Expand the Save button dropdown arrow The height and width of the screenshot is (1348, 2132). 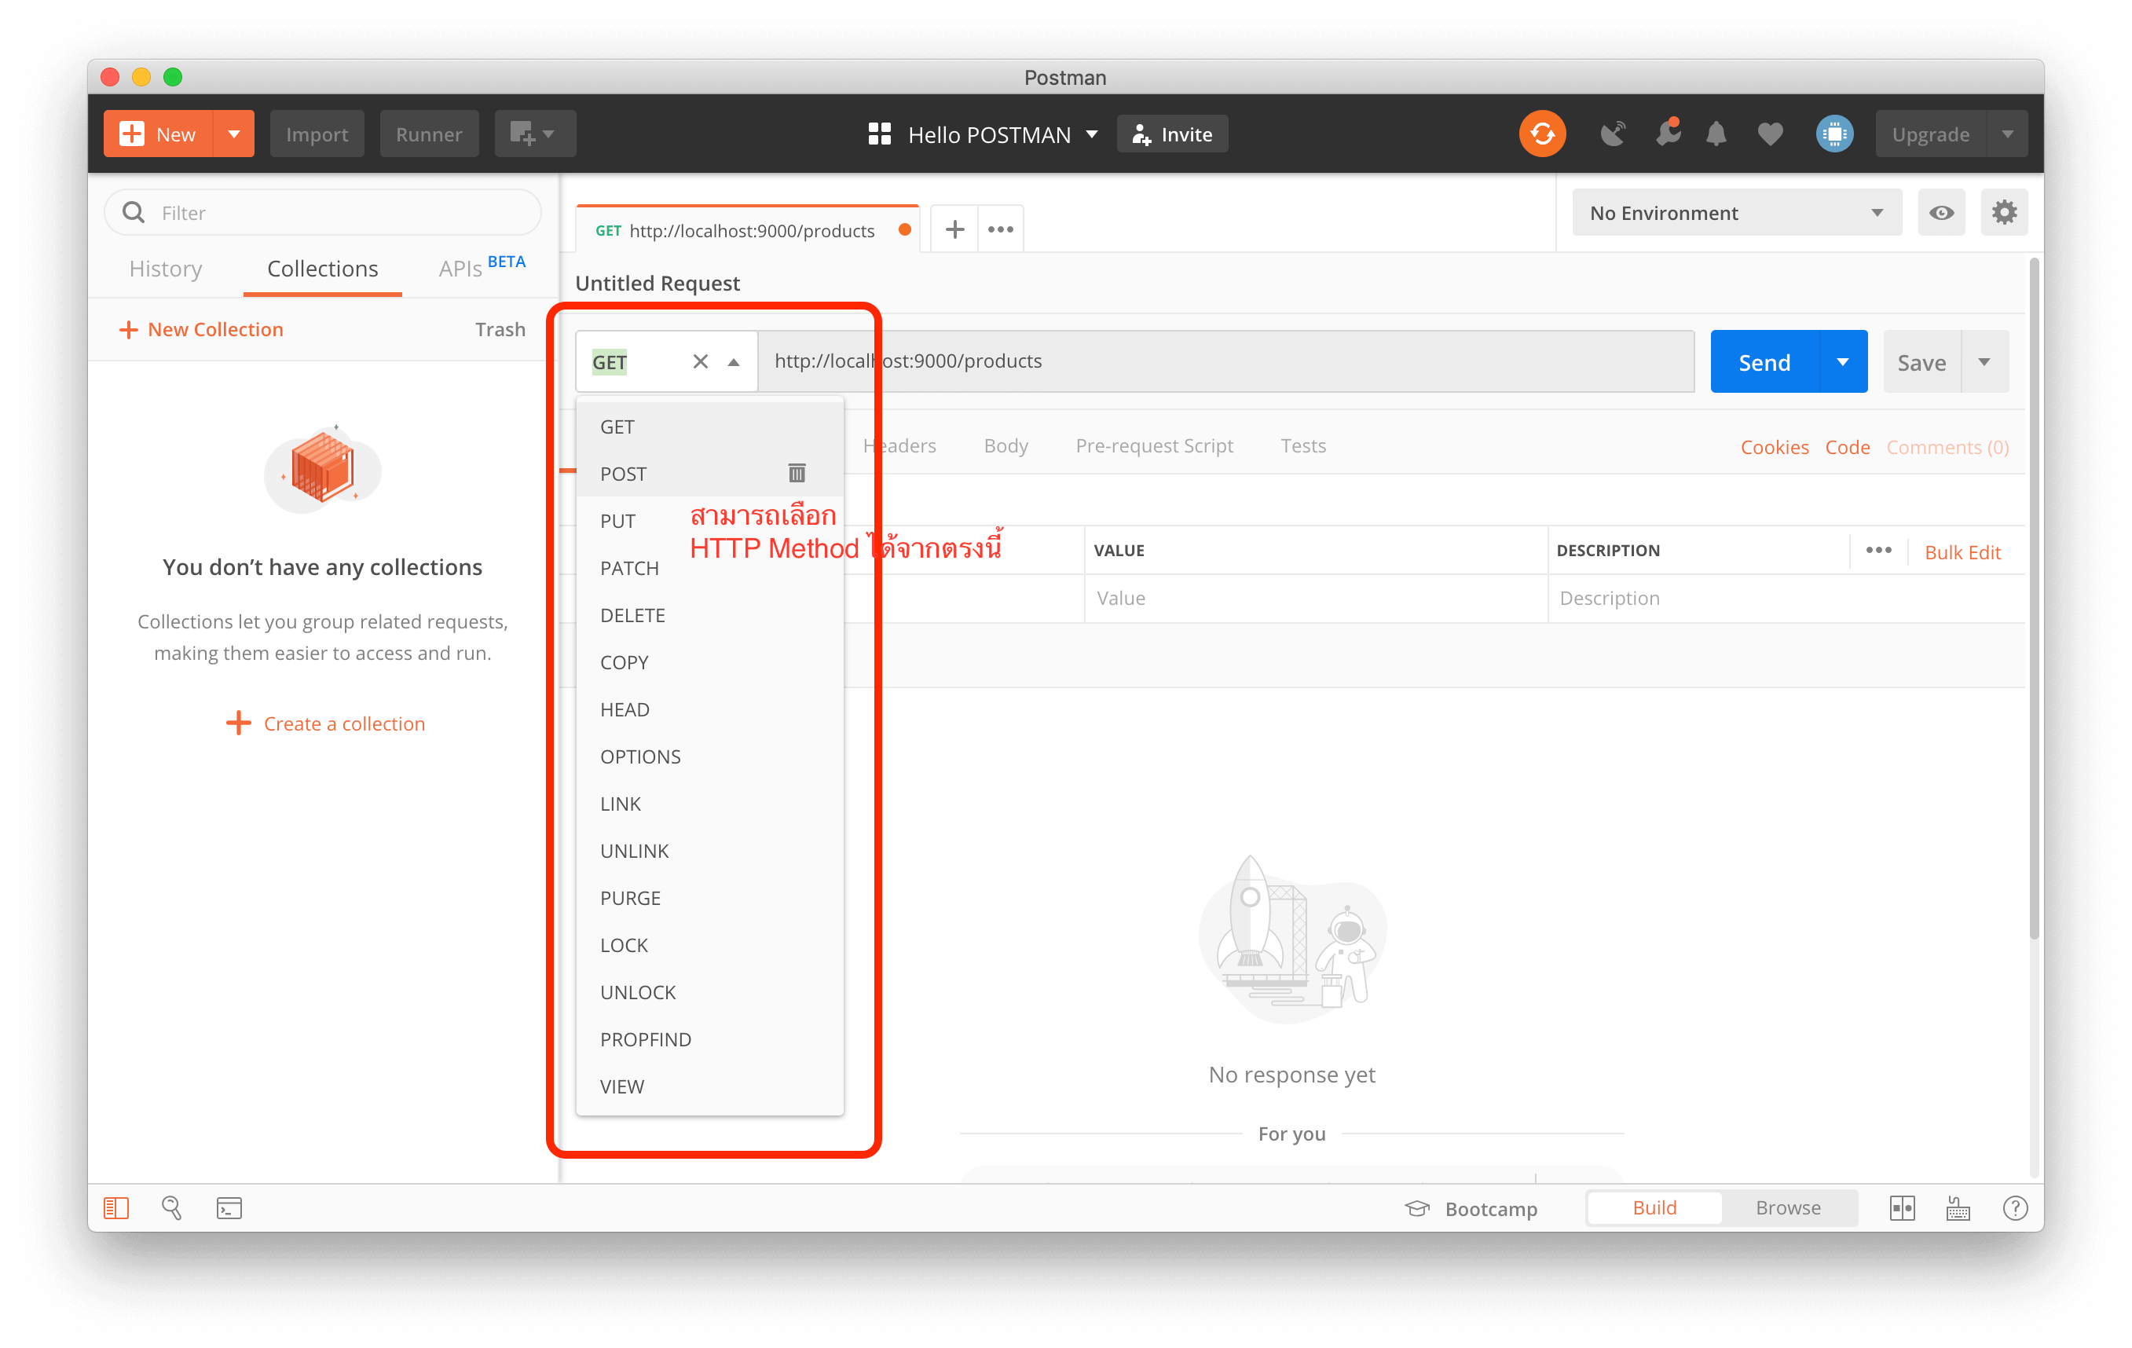coord(1984,362)
